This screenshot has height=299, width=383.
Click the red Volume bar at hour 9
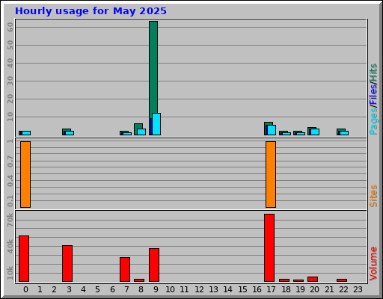[154, 265]
